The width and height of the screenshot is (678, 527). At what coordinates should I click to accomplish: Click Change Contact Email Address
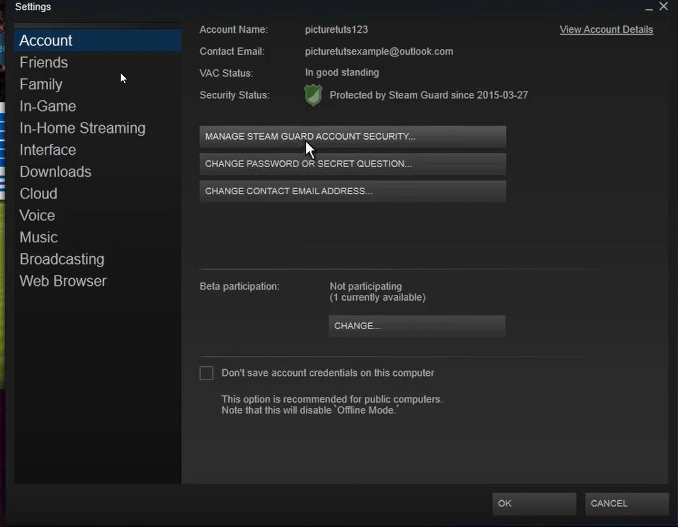[x=353, y=191]
